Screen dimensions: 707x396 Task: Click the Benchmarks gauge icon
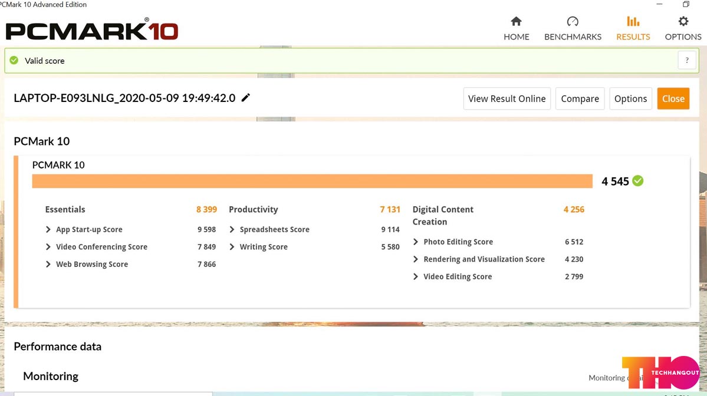pos(573,21)
